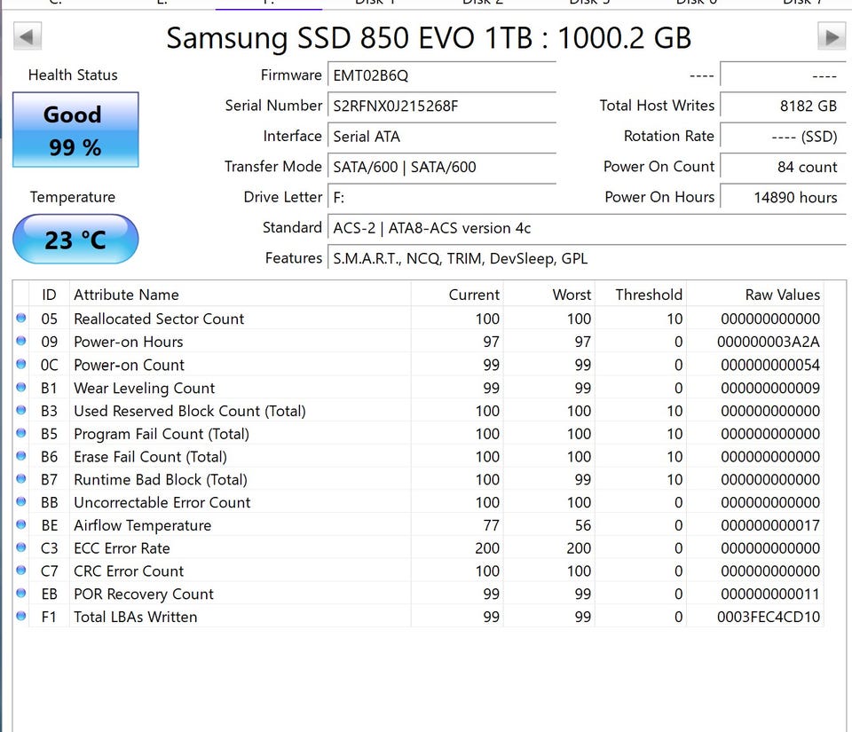The height and width of the screenshot is (732, 852).
Task: Click status dot for Erase Fail Count
Action: pyautogui.click(x=21, y=456)
